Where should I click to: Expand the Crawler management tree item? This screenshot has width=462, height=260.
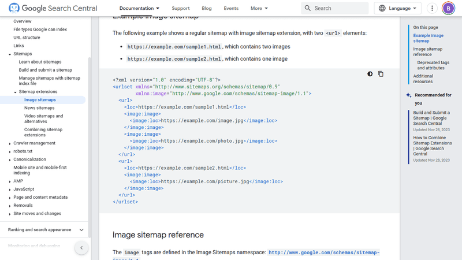(10, 143)
